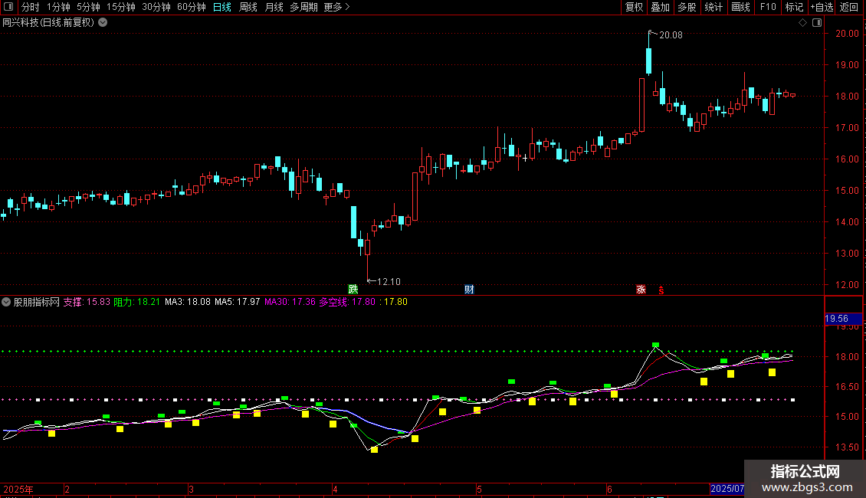Click the 支撑: 15.83 value

tap(87, 302)
